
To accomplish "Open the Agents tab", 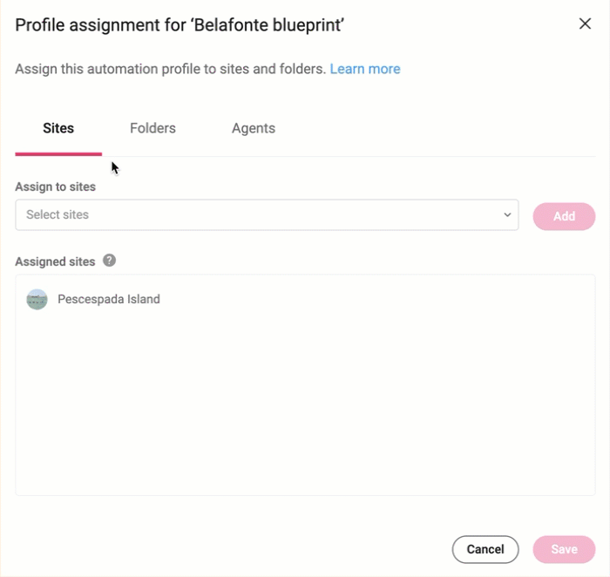I will [254, 128].
